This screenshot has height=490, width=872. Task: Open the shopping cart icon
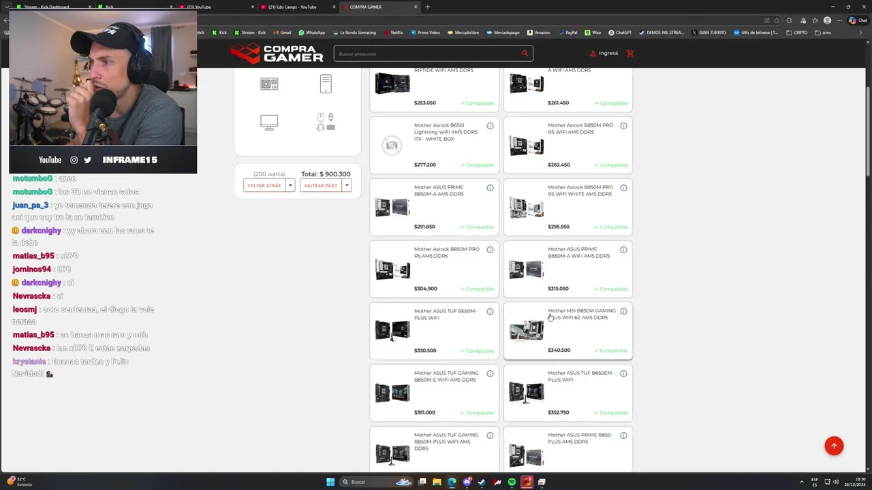click(630, 53)
